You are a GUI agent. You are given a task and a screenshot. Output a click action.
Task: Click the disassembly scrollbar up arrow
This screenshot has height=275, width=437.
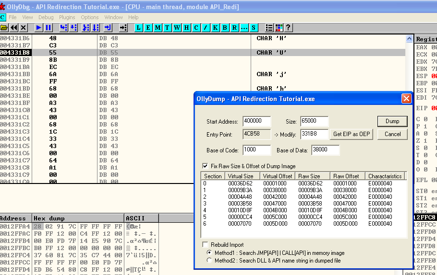[x=409, y=39]
